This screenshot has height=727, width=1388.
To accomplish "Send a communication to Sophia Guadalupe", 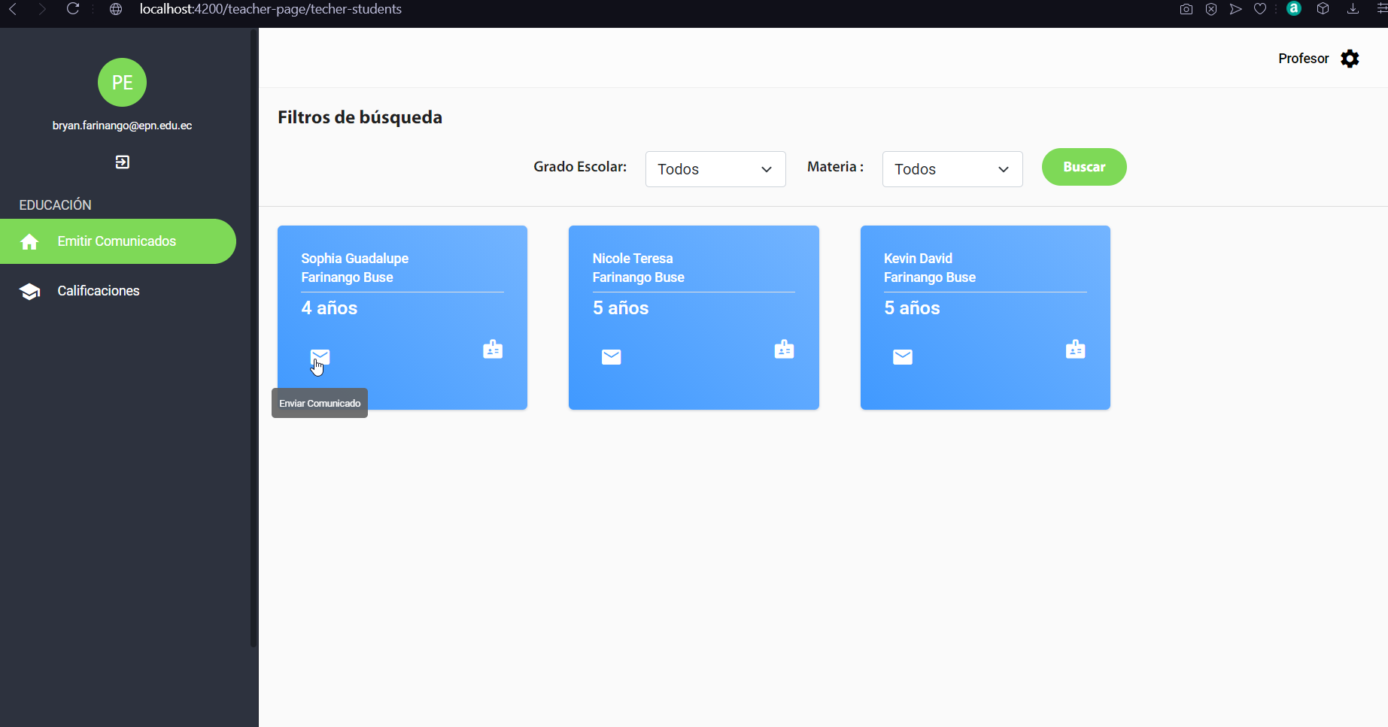I will pyautogui.click(x=320, y=356).
